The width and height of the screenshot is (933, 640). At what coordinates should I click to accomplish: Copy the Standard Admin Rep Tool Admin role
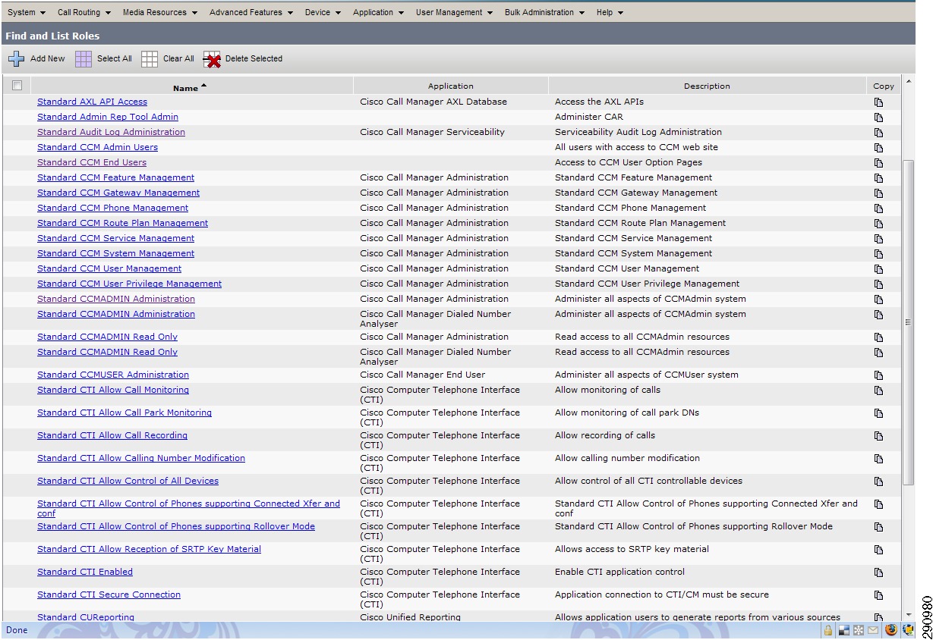click(878, 118)
